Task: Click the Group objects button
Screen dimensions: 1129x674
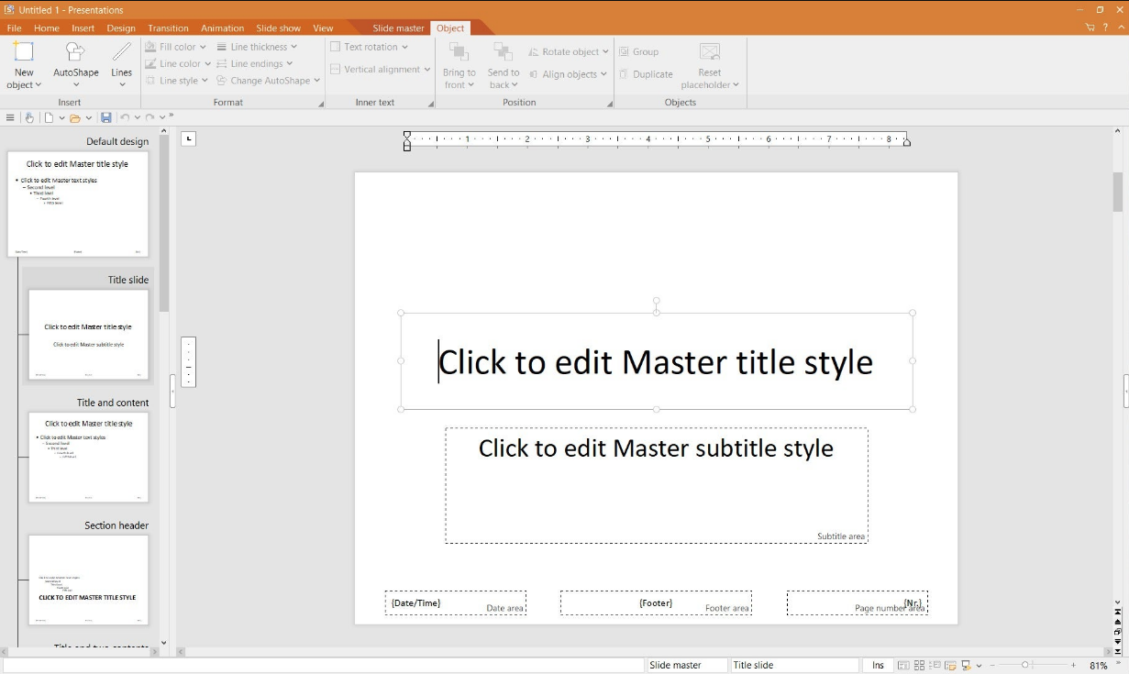Action: 638,52
